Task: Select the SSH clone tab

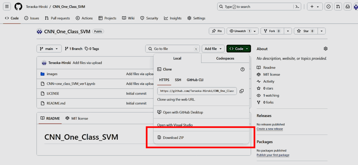Action: (178, 80)
